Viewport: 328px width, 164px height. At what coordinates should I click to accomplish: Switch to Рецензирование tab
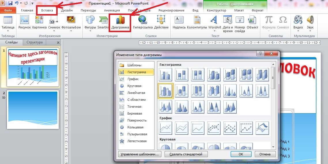[x=171, y=10]
